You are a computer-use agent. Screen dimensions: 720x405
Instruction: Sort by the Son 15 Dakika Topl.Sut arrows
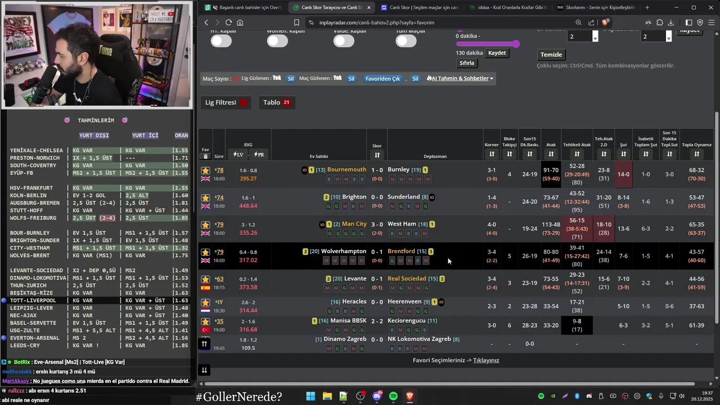(x=669, y=154)
